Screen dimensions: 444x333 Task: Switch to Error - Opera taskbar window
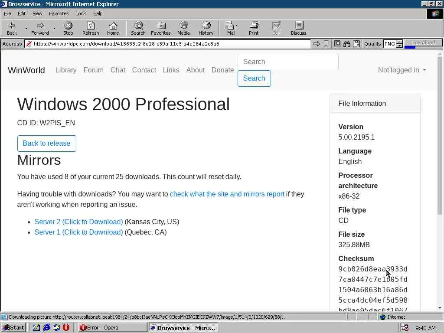coord(112,328)
